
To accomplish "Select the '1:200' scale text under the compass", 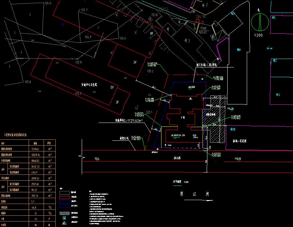I will click(x=258, y=35).
